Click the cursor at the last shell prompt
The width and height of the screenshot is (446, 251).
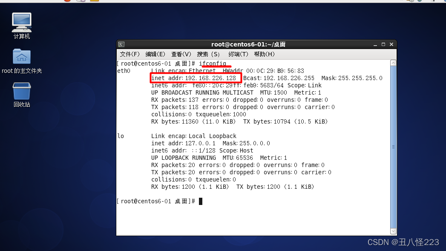click(201, 201)
